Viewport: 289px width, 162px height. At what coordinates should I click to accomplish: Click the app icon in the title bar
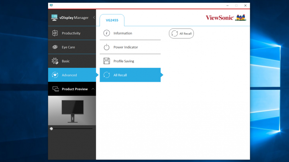51,5
